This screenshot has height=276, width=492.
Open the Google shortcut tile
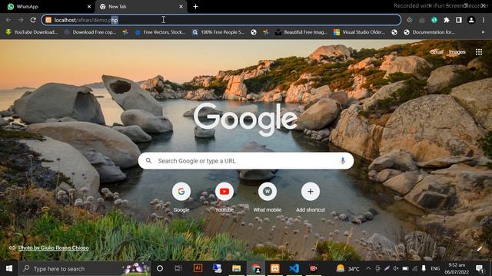pyautogui.click(x=181, y=197)
